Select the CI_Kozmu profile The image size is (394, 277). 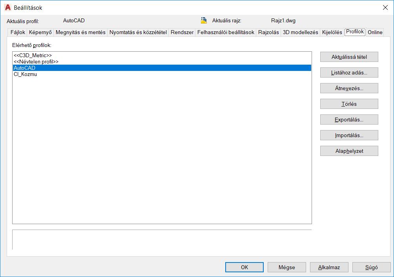click(x=162, y=74)
